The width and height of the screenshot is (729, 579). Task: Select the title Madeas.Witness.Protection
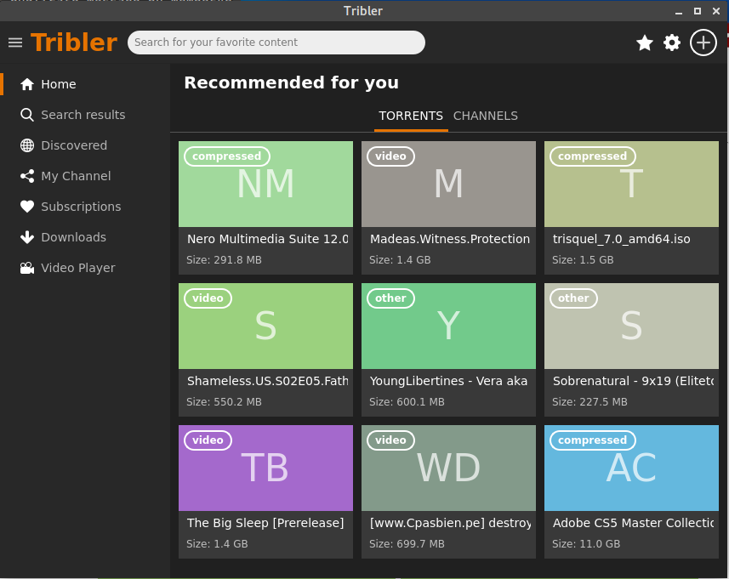(450, 239)
